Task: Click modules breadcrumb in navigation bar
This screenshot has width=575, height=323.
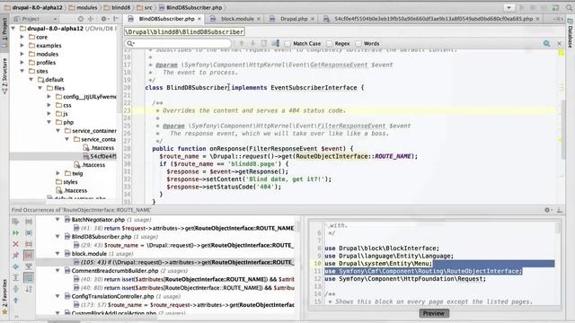Action: pyautogui.click(x=83, y=7)
